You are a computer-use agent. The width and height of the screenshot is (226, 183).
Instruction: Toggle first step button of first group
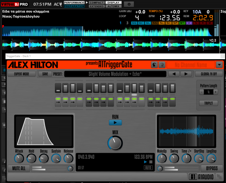[58, 102]
